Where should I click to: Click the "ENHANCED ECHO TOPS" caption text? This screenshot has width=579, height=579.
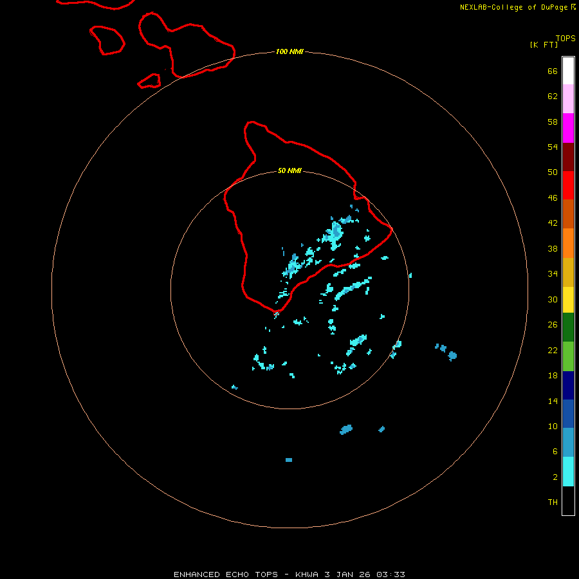225,574
